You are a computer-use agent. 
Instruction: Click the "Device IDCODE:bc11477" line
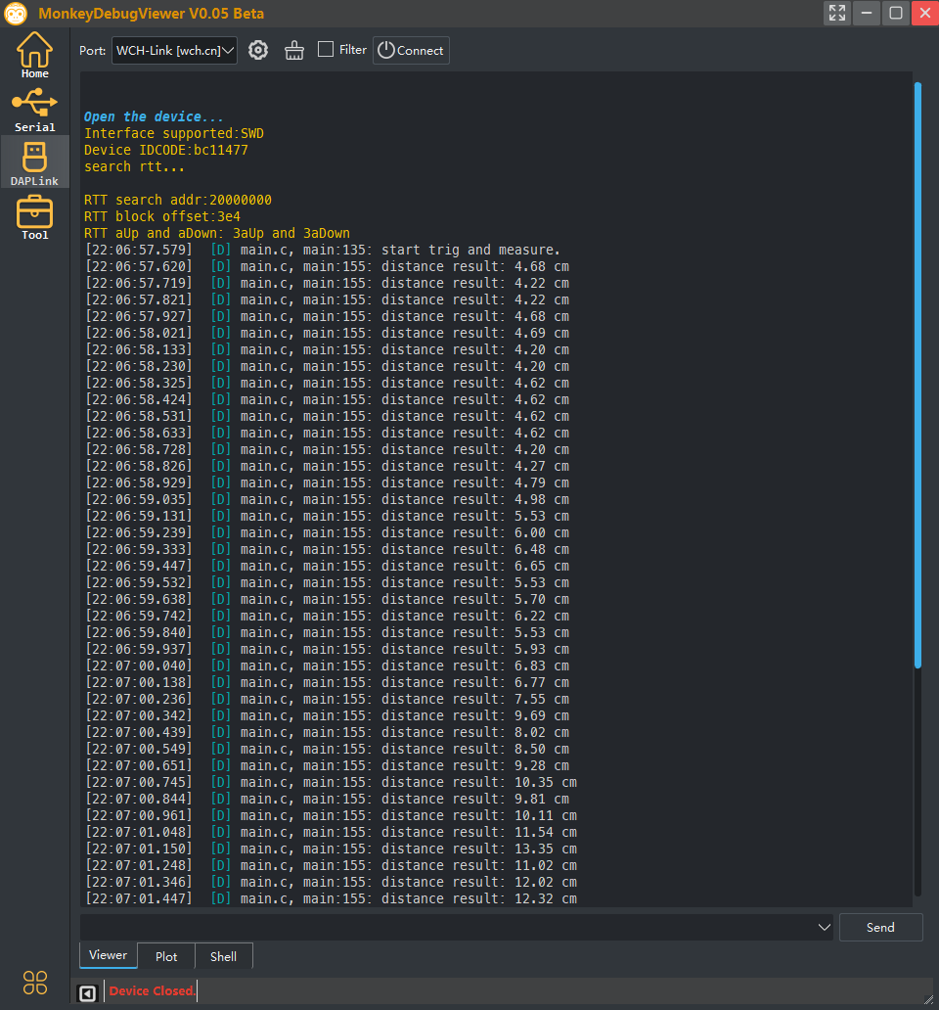point(166,150)
